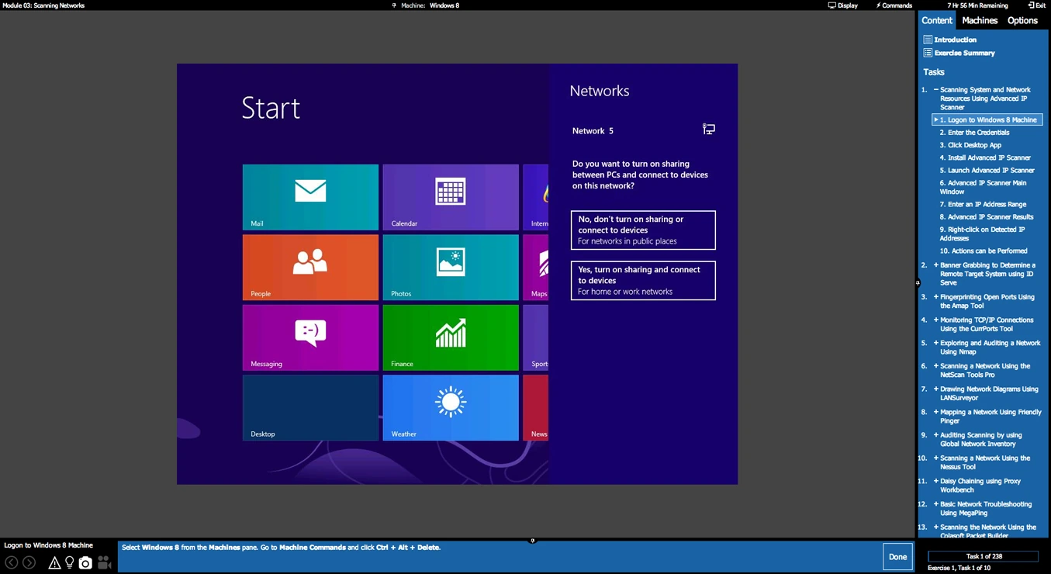Viewport: 1051px width, 574px height.
Task: Click the Network 5 label
Action: pos(593,131)
